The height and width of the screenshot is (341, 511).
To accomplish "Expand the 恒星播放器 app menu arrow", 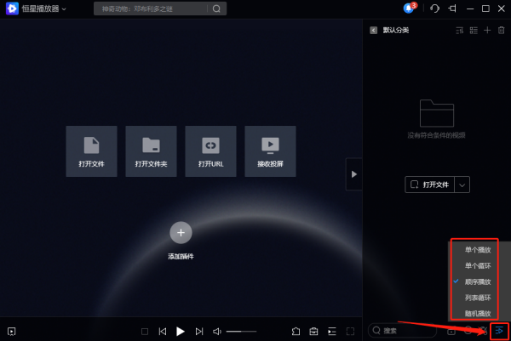I will click(64, 9).
